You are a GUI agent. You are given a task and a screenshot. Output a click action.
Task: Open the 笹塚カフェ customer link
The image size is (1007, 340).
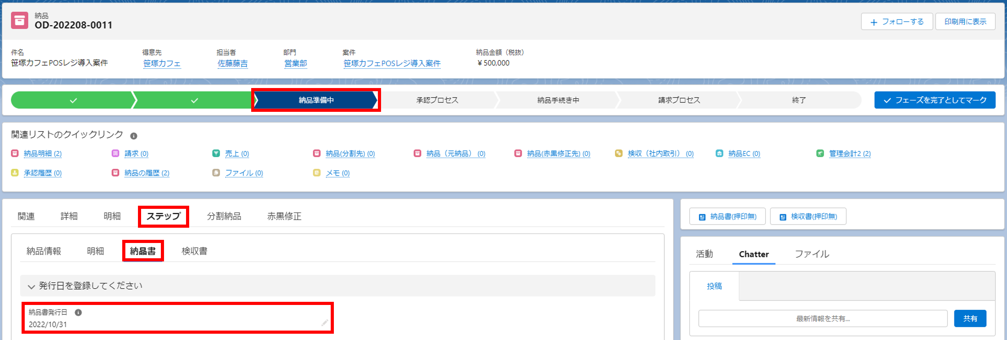[x=162, y=63]
